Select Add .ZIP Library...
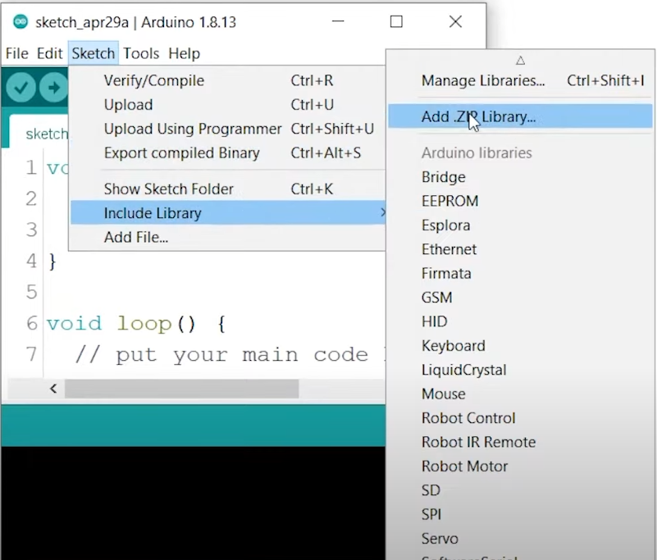 tap(520, 116)
